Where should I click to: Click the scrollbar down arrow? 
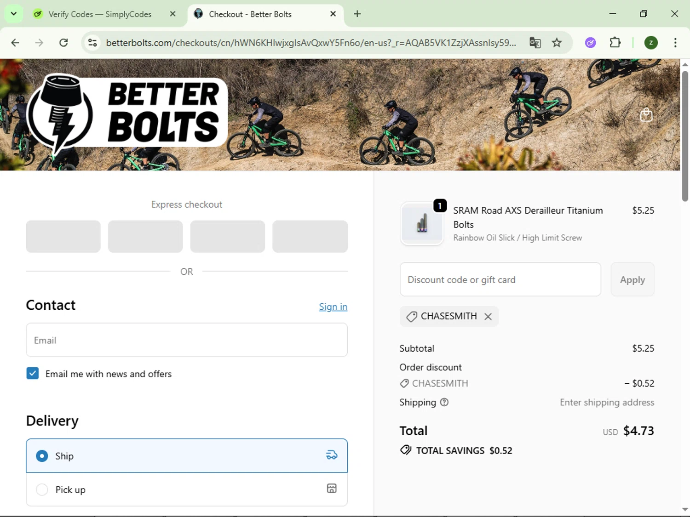[685, 509]
